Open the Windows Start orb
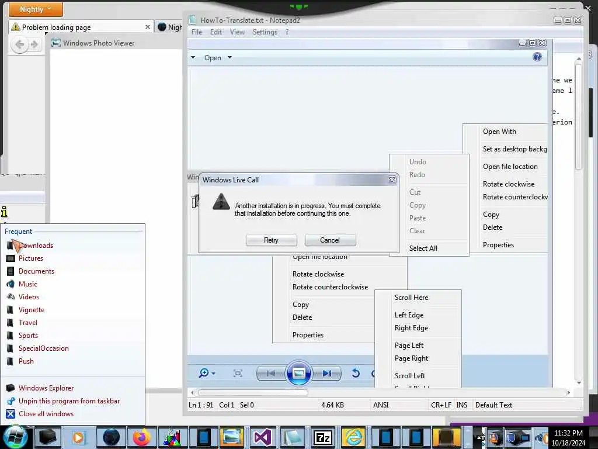 point(15,437)
